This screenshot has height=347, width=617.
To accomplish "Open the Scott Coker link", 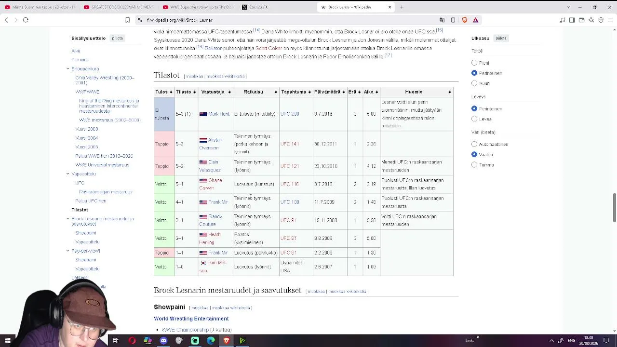I will pyautogui.click(x=269, y=48).
